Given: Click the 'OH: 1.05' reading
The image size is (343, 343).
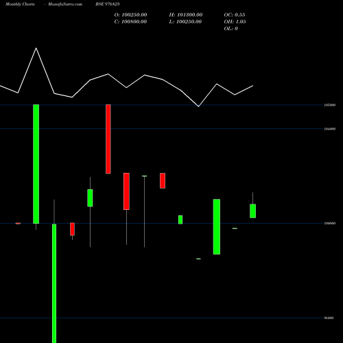Looking at the screenshot, I should click(235, 22).
